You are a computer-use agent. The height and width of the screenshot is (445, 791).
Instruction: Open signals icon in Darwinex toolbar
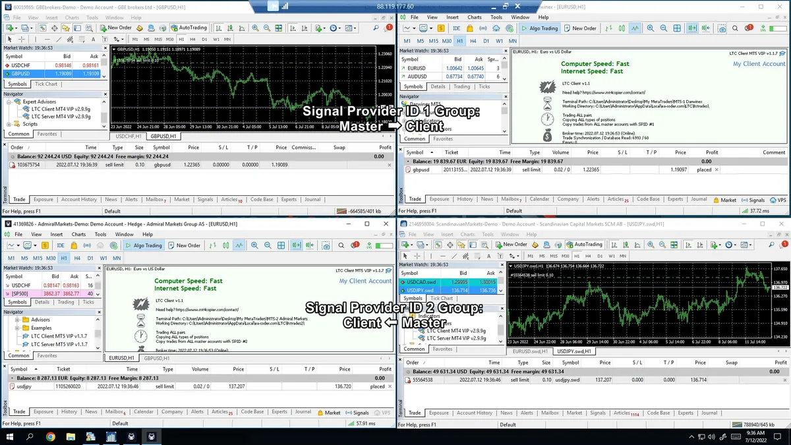point(483,28)
